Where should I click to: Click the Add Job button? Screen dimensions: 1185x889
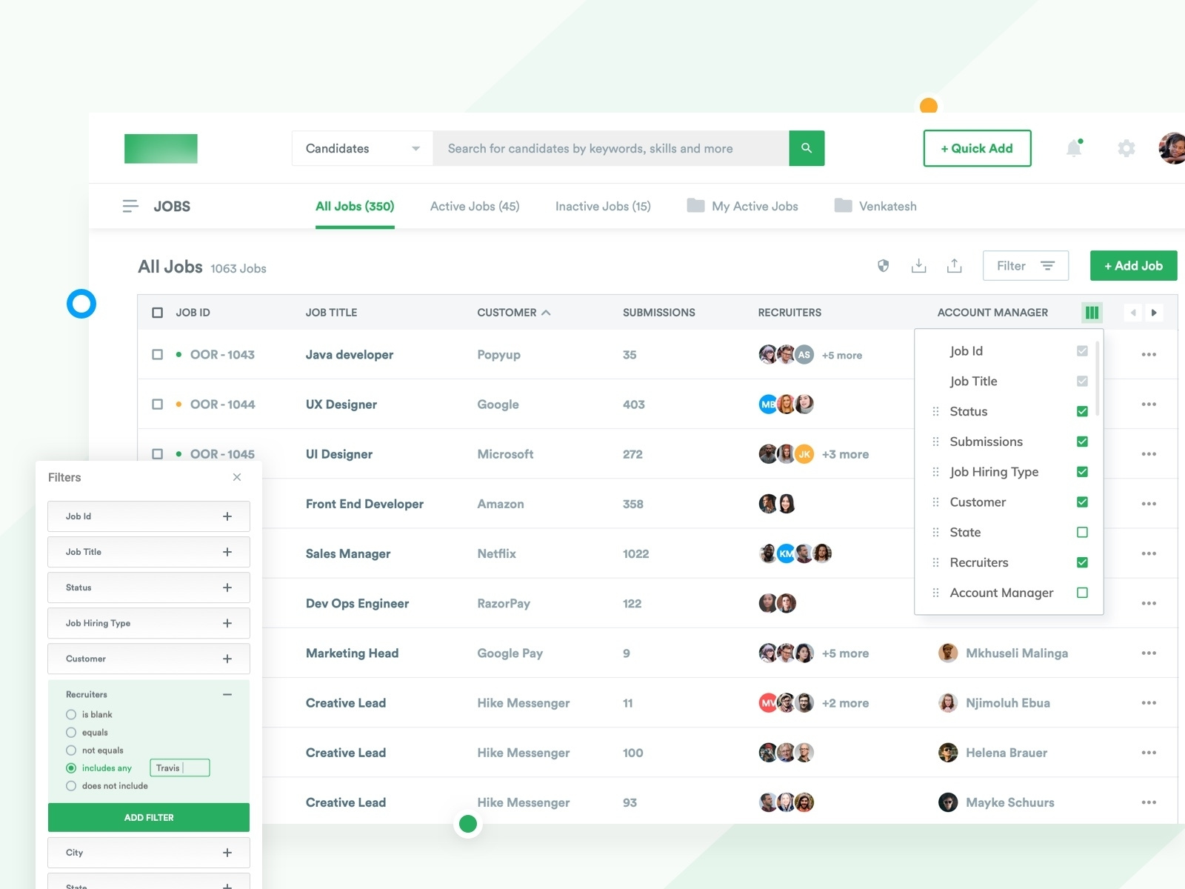[1133, 265]
